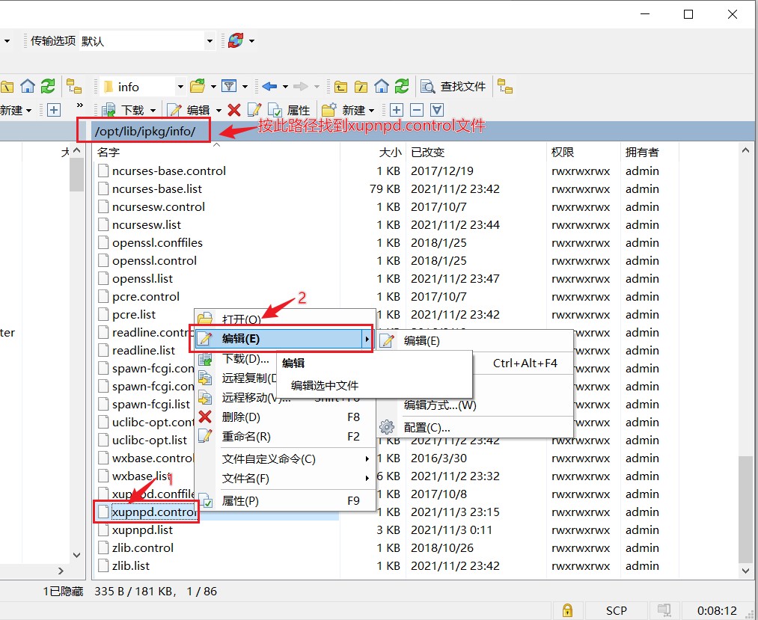The height and width of the screenshot is (620, 758).
Task: Click the lock icon in status bar
Action: coord(567,610)
